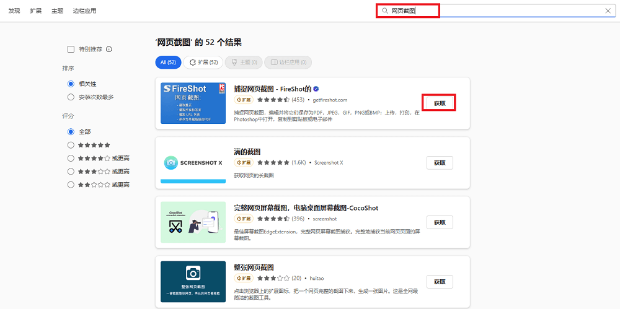Select the 主题 (0) filter tab
Screen dimensions: 620x309
pos(244,63)
